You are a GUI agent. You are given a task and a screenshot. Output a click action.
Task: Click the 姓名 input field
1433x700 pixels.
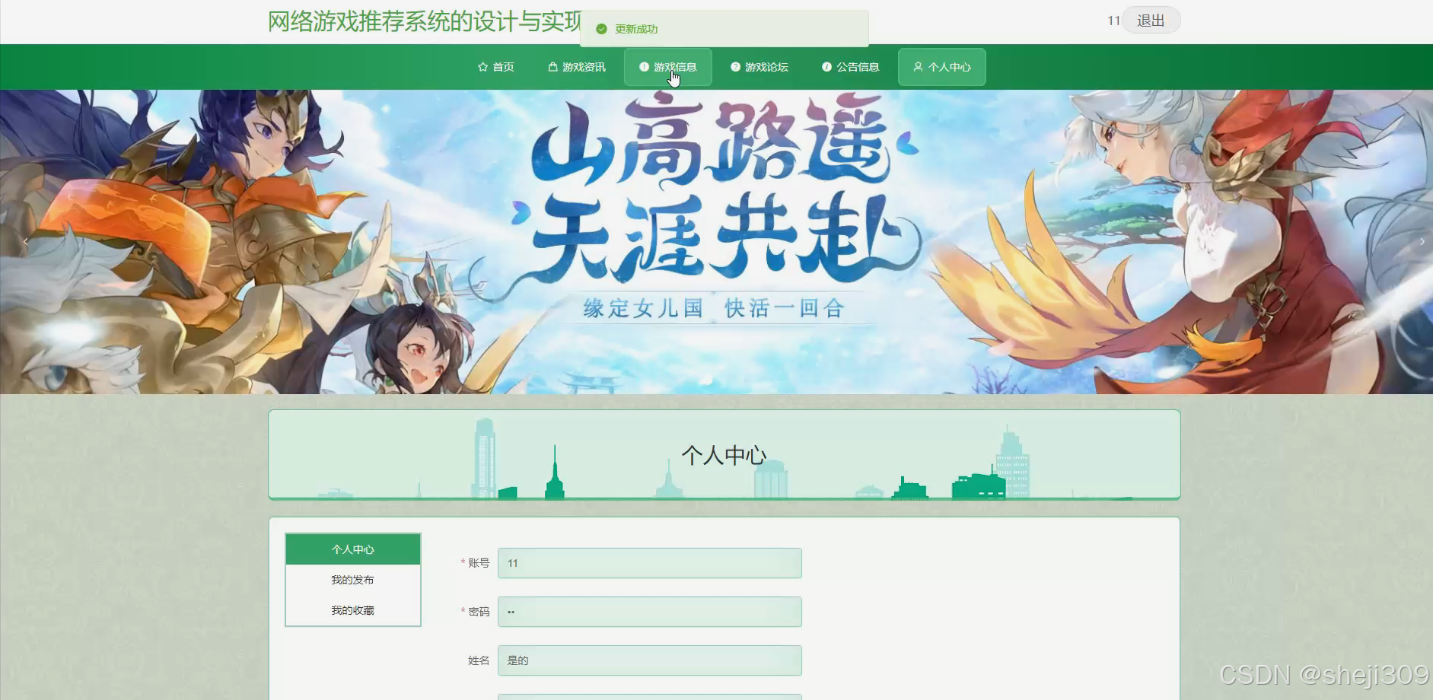[x=650, y=660]
